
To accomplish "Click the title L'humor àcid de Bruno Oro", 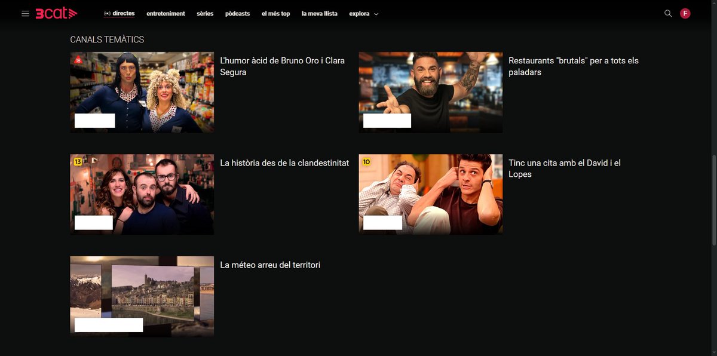I will (x=282, y=66).
